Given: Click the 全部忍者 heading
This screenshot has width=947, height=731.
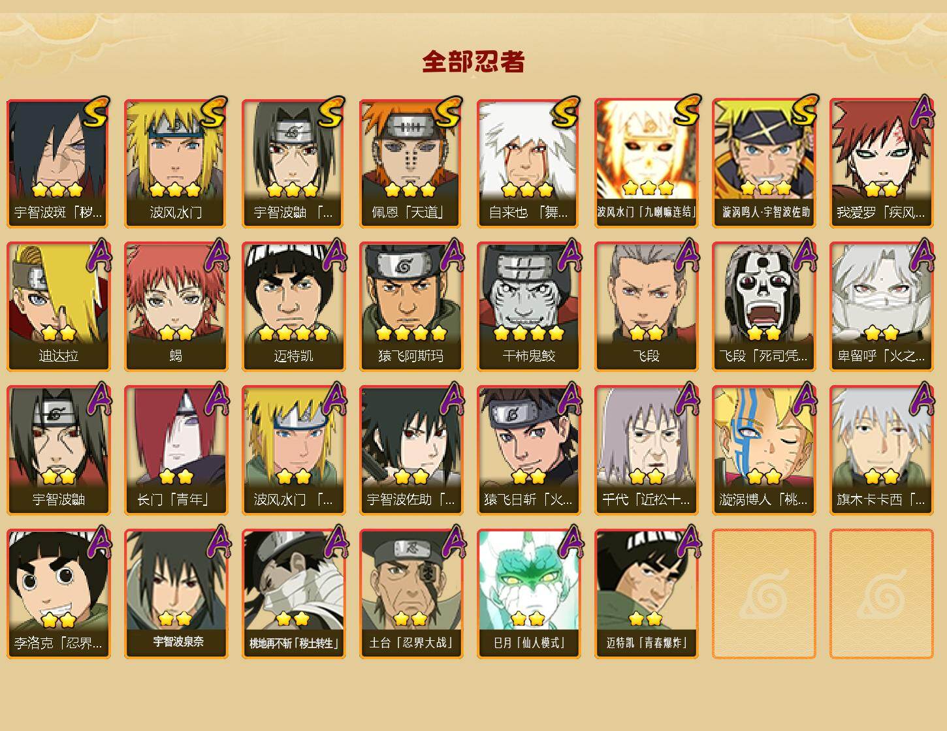Looking at the screenshot, I should [x=473, y=61].
